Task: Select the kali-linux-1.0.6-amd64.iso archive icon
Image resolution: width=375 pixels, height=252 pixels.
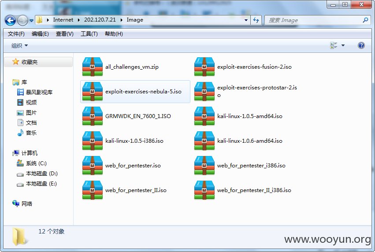Action: tap(204, 141)
